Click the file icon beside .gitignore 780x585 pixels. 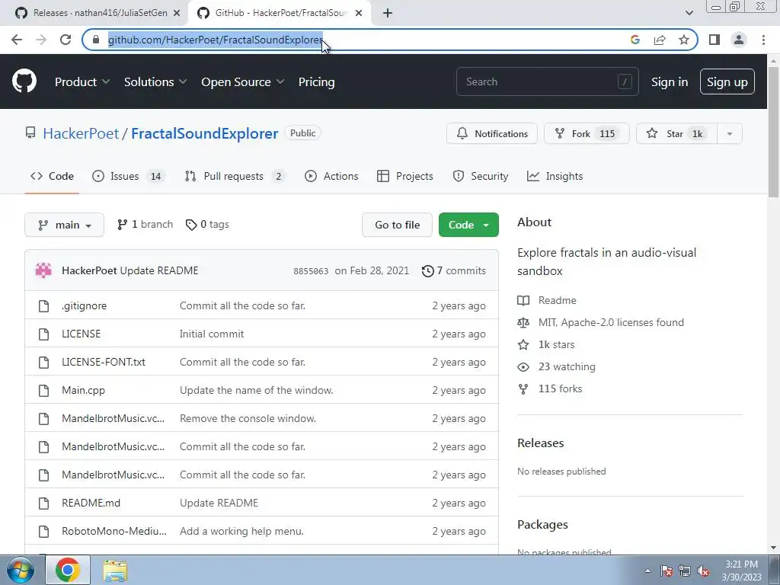[x=43, y=306]
